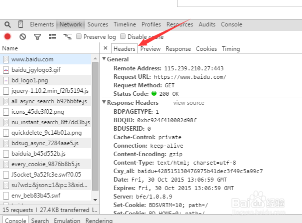Select the Network panel tab
This screenshot has width=302, height=223.
pyautogui.click(x=70, y=24)
